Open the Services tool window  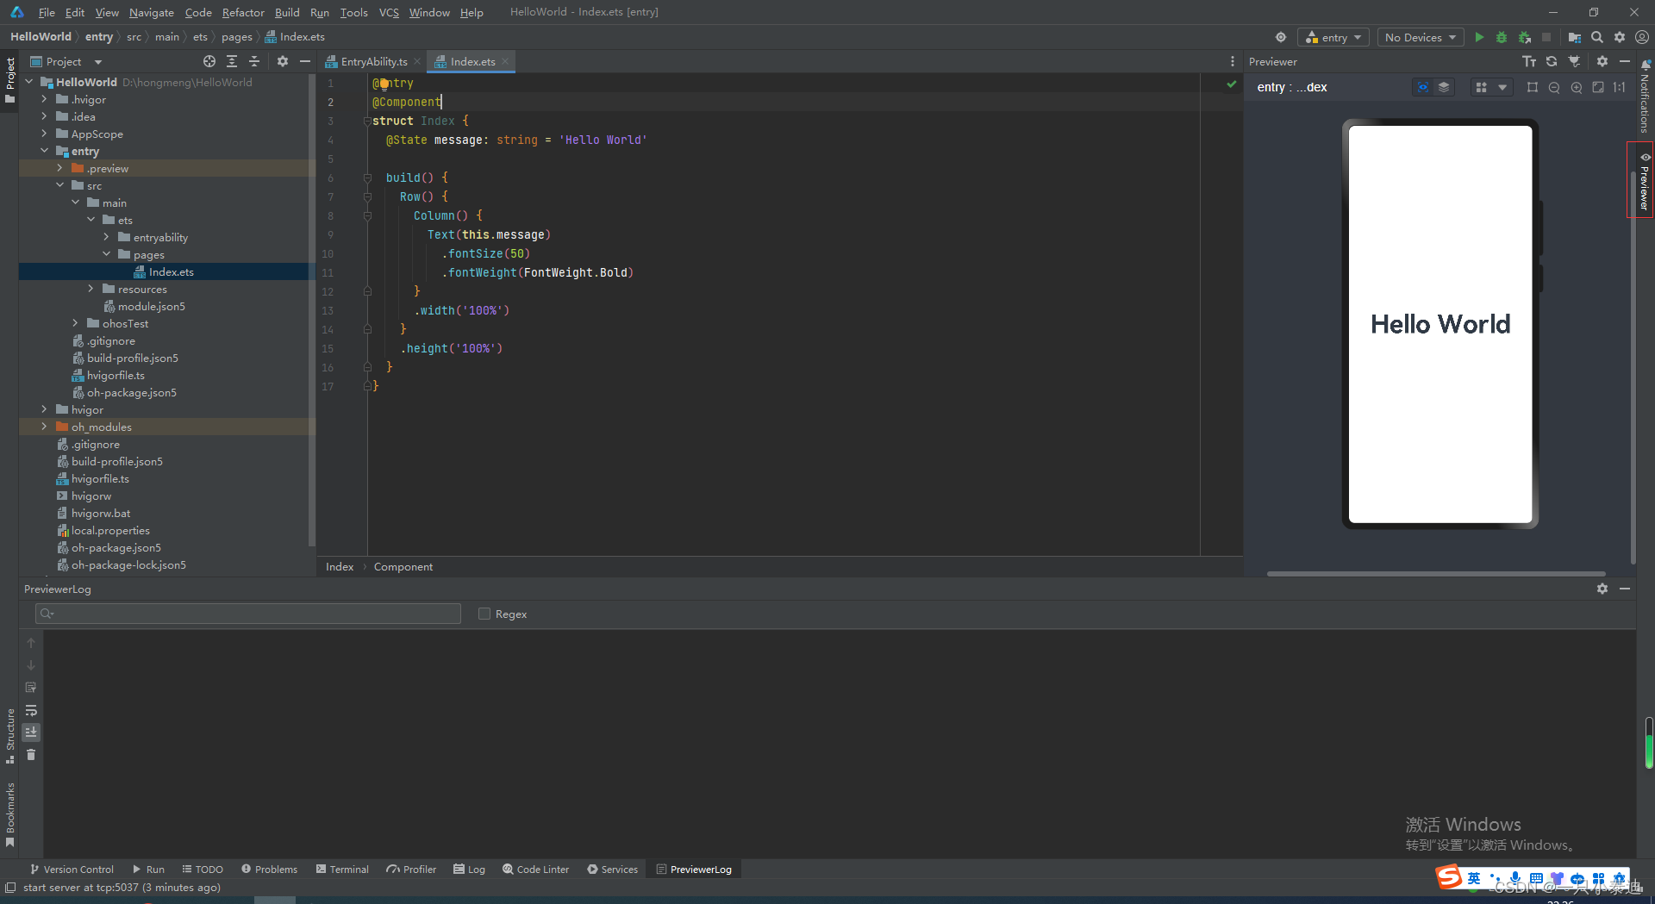click(613, 869)
